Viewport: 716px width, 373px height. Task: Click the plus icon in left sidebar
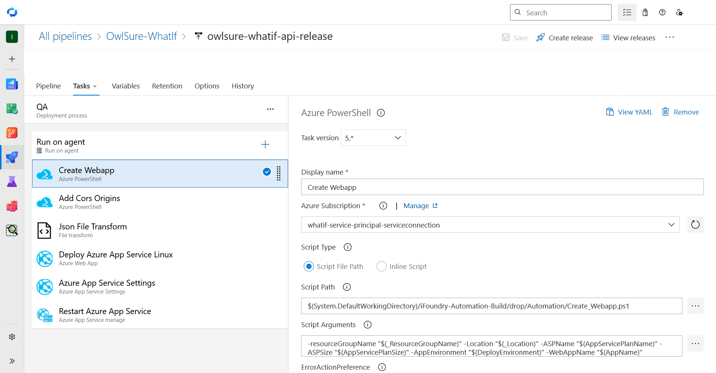coord(12,59)
